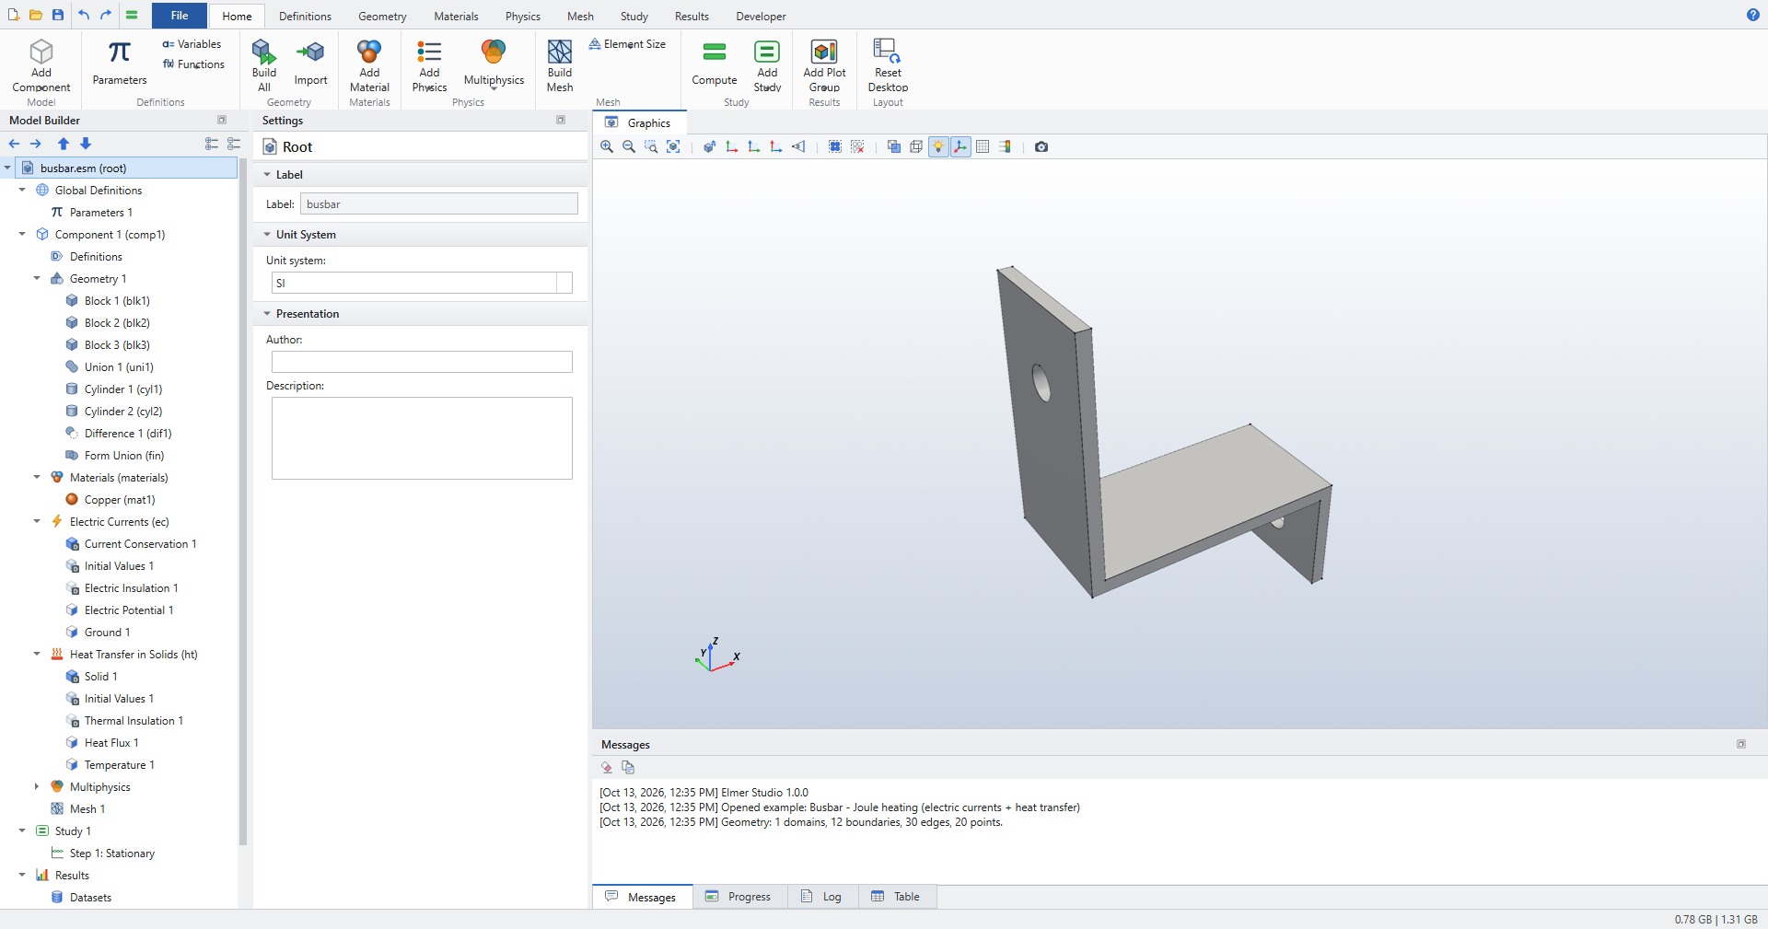The height and width of the screenshot is (929, 1768).
Task: Click the Zoom Extents icon
Action: click(x=673, y=146)
